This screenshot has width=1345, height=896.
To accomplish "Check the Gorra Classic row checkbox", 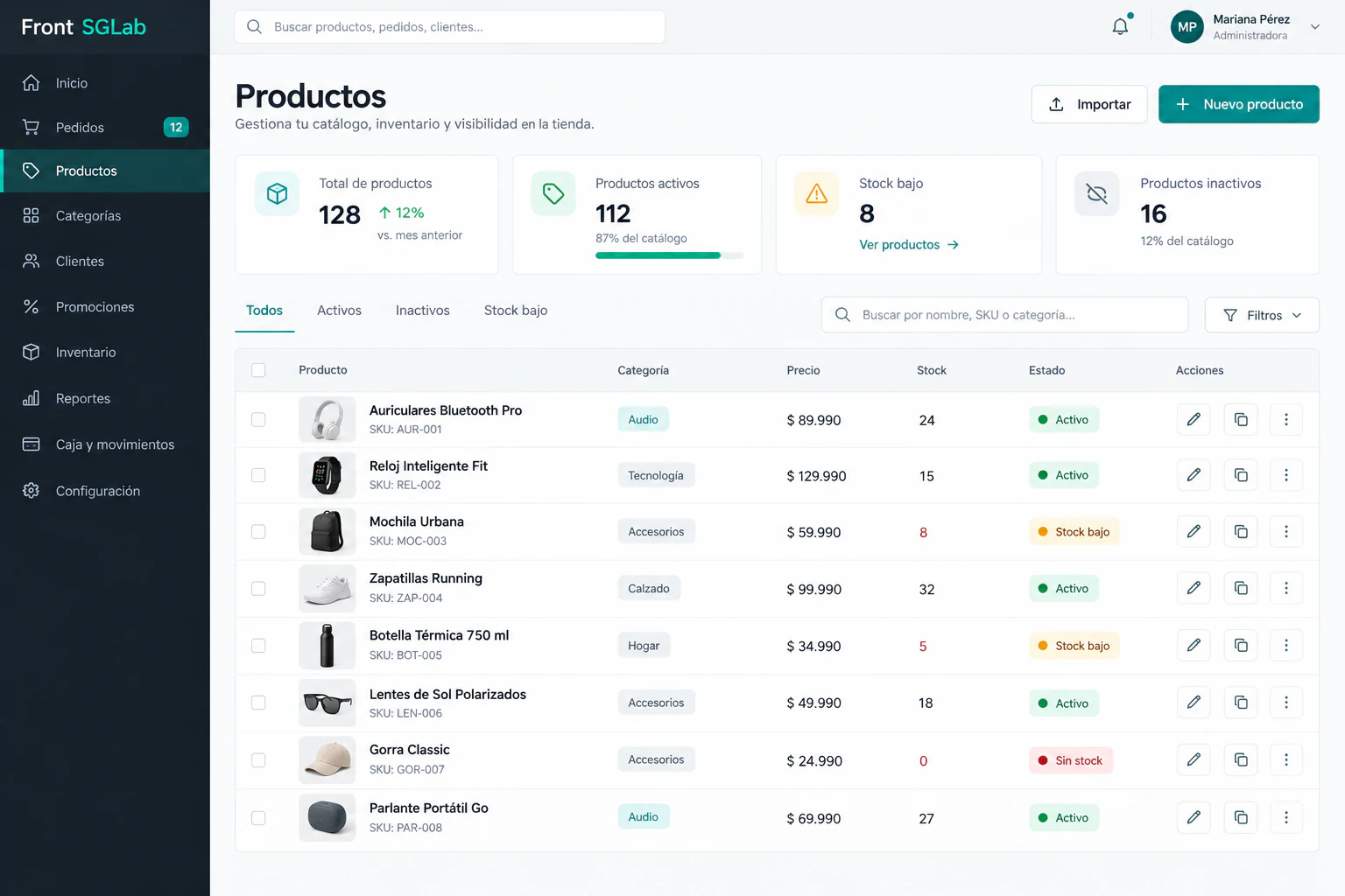I will click(258, 760).
